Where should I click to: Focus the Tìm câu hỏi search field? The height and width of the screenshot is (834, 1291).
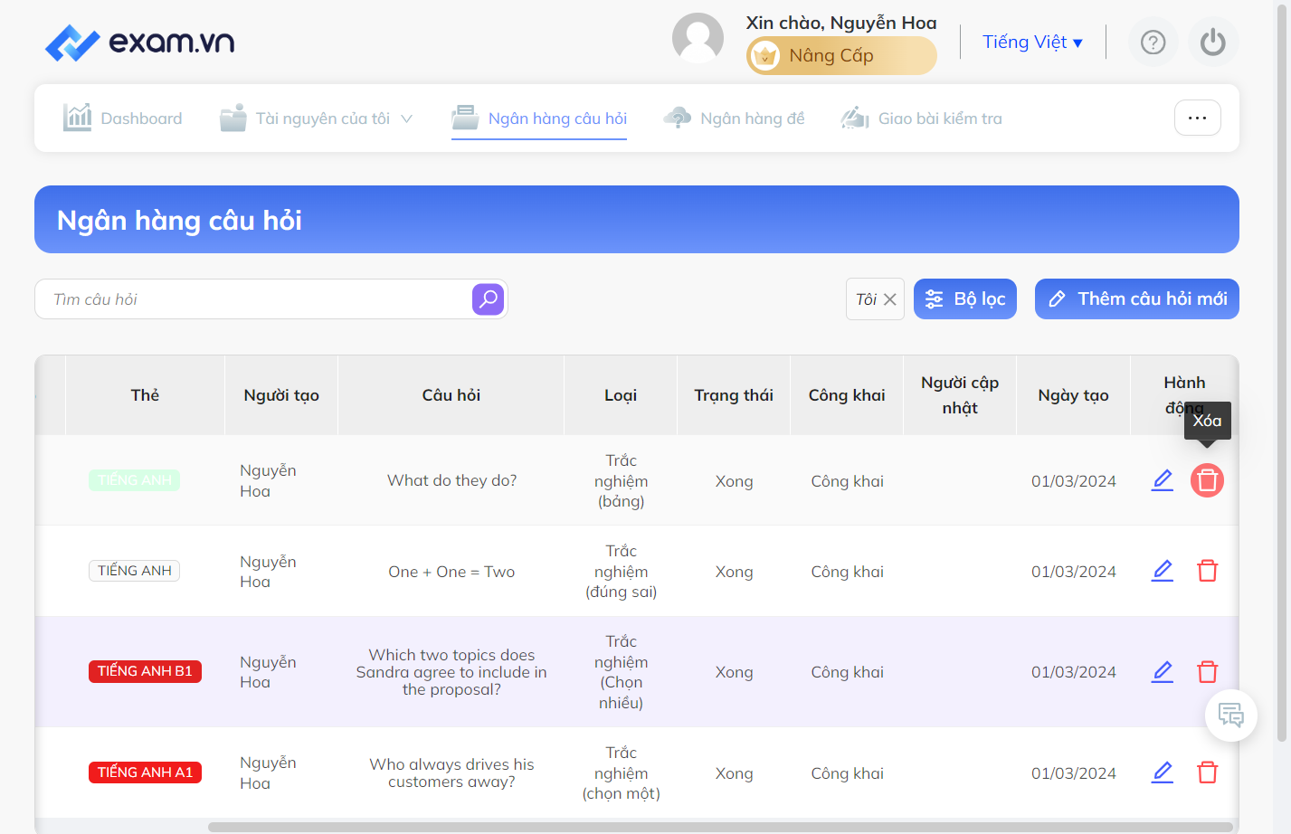(253, 299)
